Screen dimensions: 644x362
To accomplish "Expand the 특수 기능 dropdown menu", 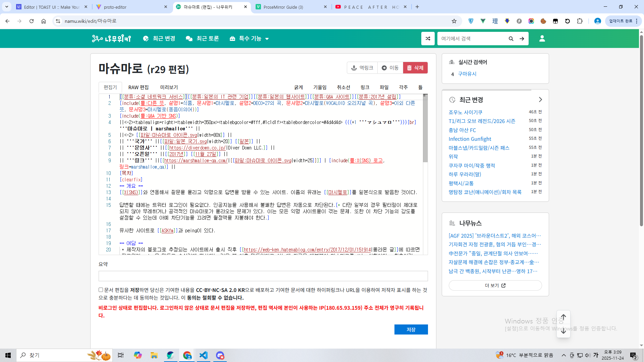I will click(249, 39).
